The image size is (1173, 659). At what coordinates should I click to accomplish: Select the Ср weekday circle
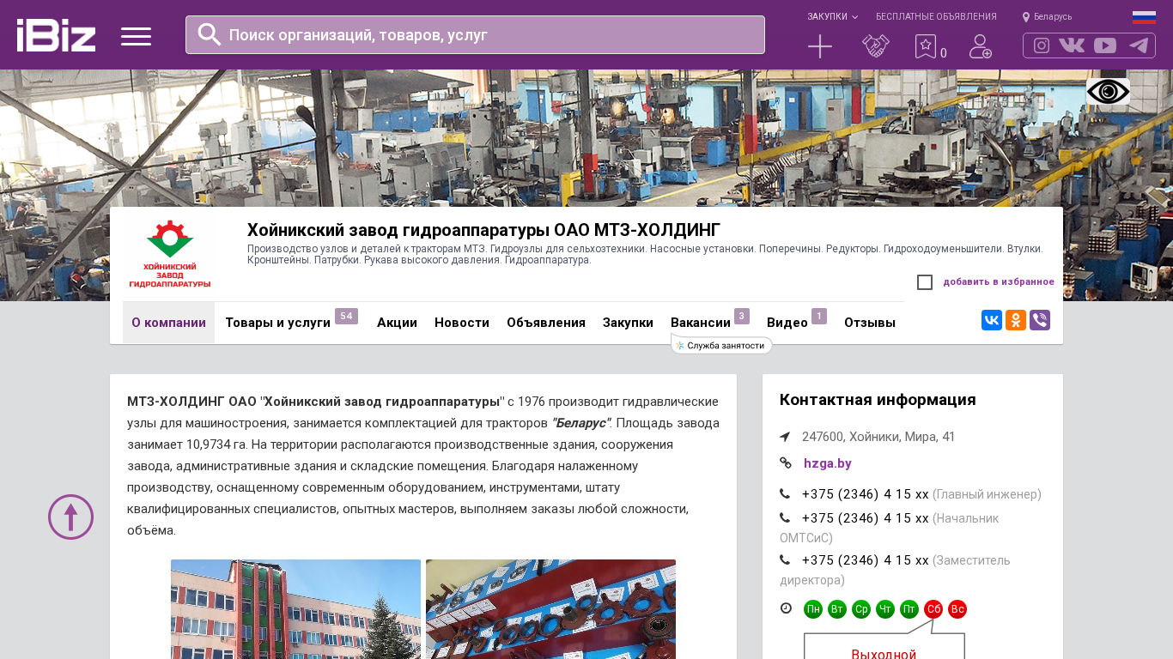pyautogui.click(x=861, y=609)
